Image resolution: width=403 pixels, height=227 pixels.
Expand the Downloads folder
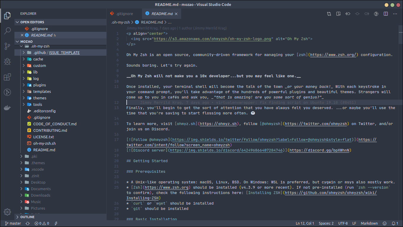tap(60, 195)
